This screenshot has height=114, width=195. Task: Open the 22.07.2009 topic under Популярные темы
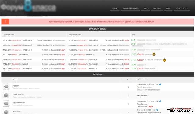coord(81,55)
